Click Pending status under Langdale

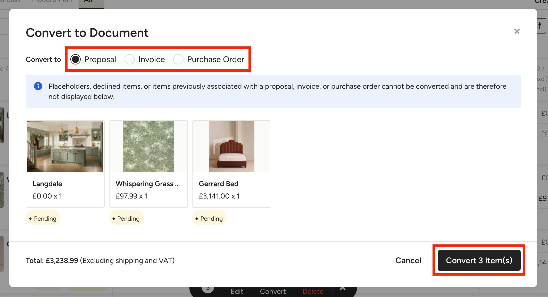tap(43, 218)
